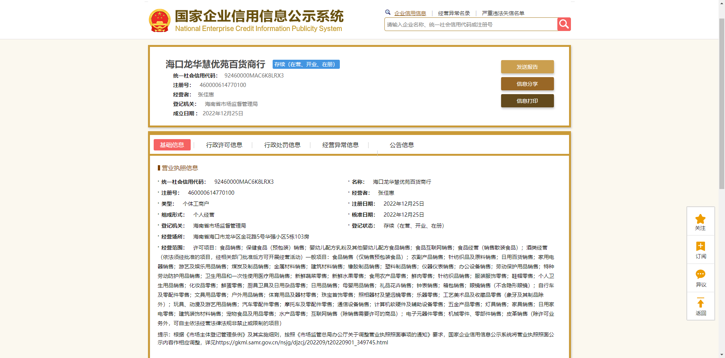Screen dimensions: 725x358
Task: Click the gkml.samr.gov.cn notice URL text
Action: coord(302,343)
